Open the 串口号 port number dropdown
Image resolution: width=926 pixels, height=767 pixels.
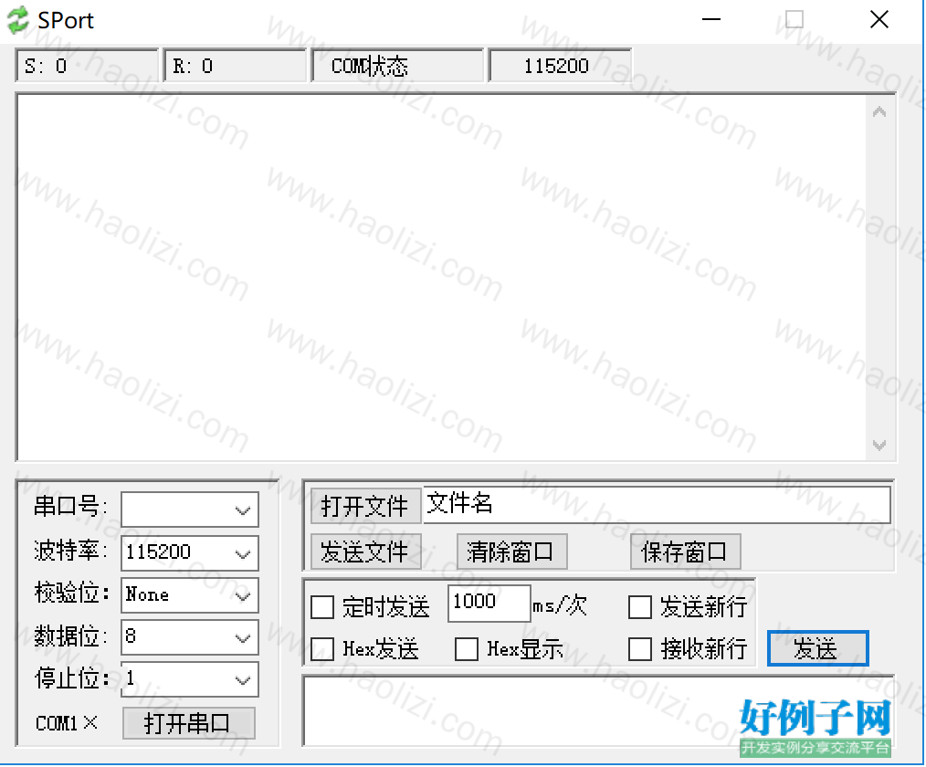pos(190,510)
